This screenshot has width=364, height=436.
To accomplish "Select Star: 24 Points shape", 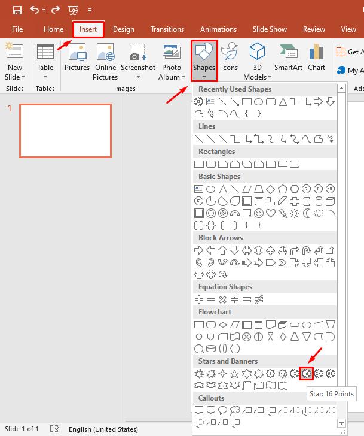I will click(318, 374).
